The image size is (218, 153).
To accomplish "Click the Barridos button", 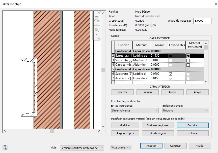I will (x=193, y=125).
